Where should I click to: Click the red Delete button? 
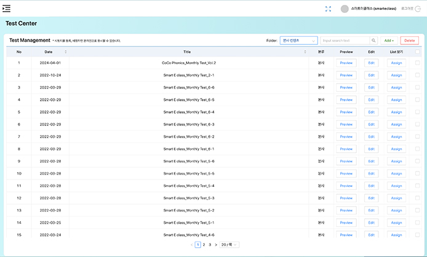click(x=409, y=41)
